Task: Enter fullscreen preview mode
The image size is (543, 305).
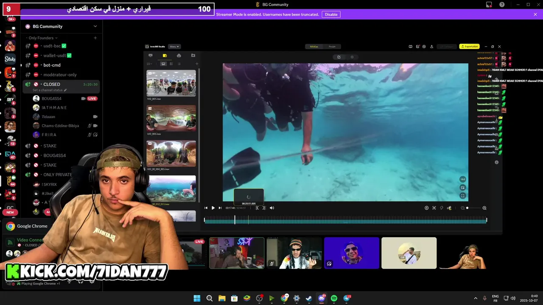Action: click(x=463, y=196)
